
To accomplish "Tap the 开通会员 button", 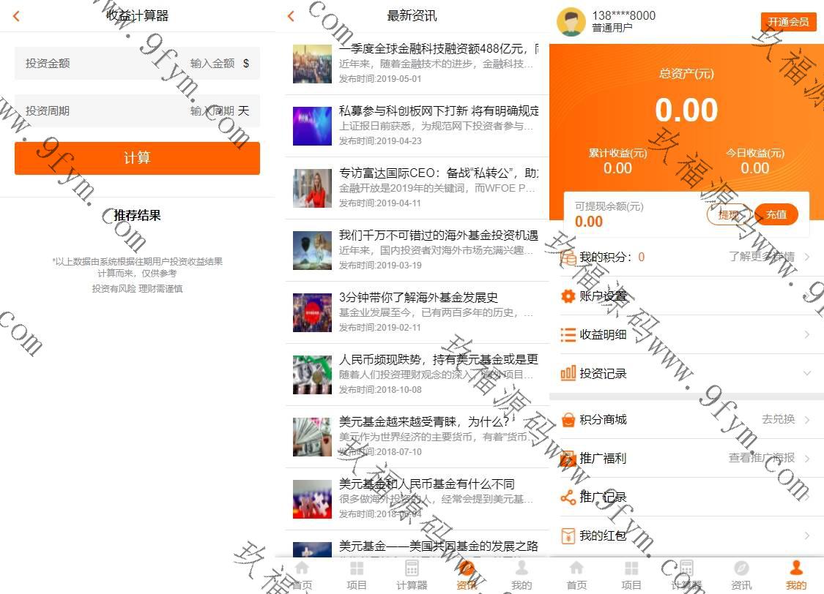I will pos(788,22).
